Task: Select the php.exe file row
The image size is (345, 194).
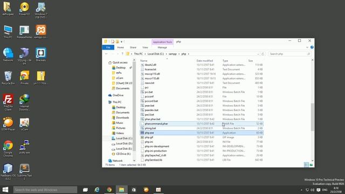Action: (x=201, y=133)
